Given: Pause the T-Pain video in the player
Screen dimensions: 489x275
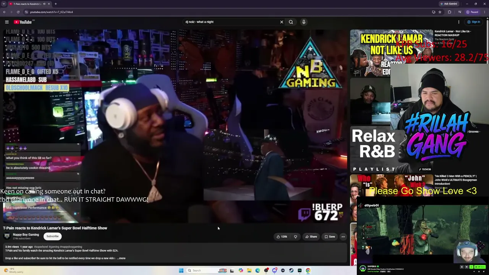Looking at the screenshot, I should coord(175,126).
